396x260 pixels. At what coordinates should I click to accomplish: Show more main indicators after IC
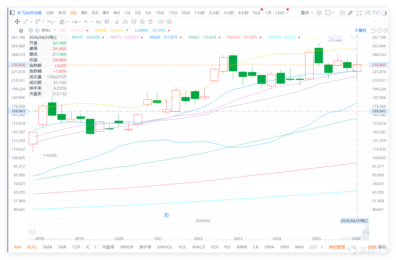95,247
